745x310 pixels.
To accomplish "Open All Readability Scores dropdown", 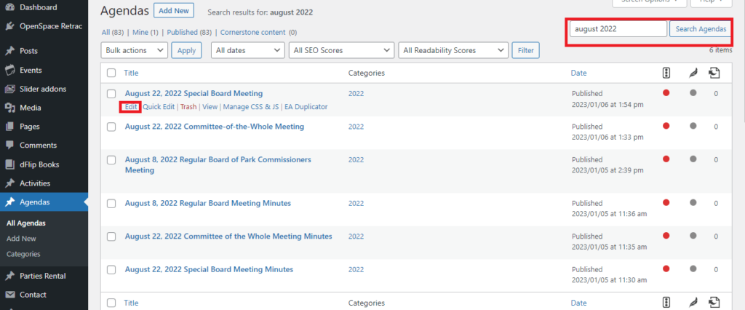I will (x=453, y=50).
